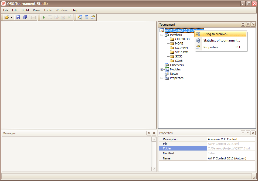Click the magnifier search icon in the toolbar
This screenshot has height=181, width=258.
tap(80, 17)
